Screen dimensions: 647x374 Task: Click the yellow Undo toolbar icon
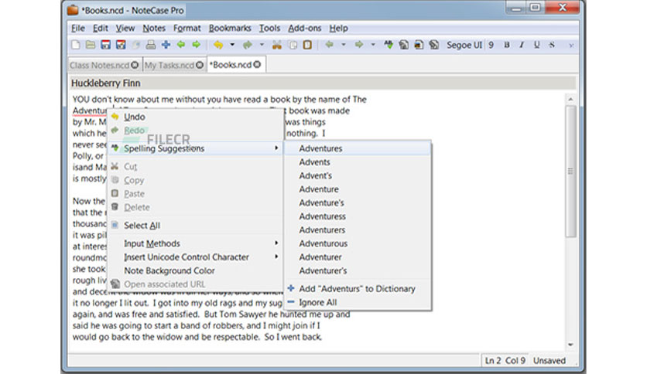click(218, 45)
